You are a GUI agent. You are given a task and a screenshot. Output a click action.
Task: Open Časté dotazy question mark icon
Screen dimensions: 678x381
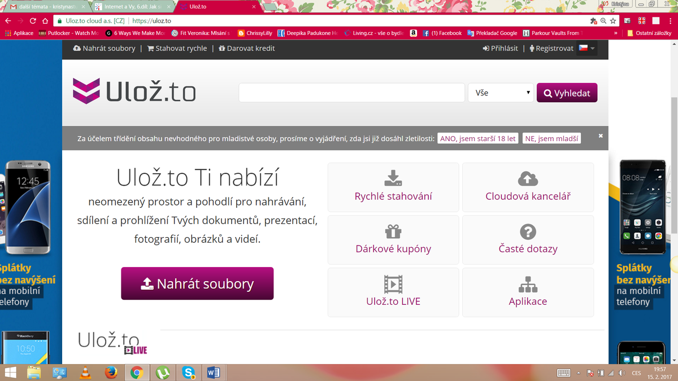[528, 231]
